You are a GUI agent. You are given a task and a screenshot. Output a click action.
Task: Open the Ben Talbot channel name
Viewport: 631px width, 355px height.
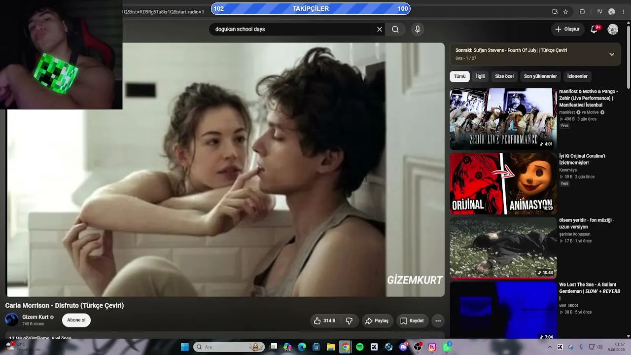(568, 305)
